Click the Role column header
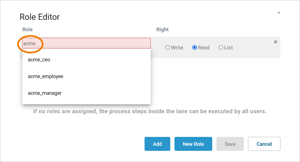 click(27, 30)
